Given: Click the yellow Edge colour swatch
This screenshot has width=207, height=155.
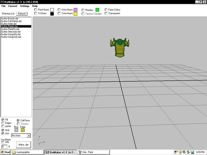Looking at the screenshot, I should click(23, 130).
